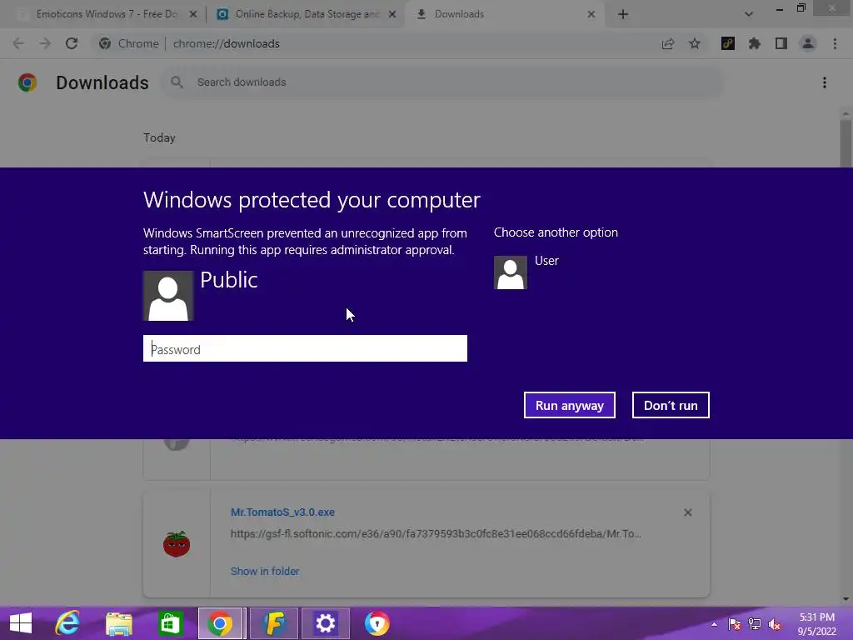853x640 pixels.
Task: Close the Online Backup tab
Action: (392, 14)
